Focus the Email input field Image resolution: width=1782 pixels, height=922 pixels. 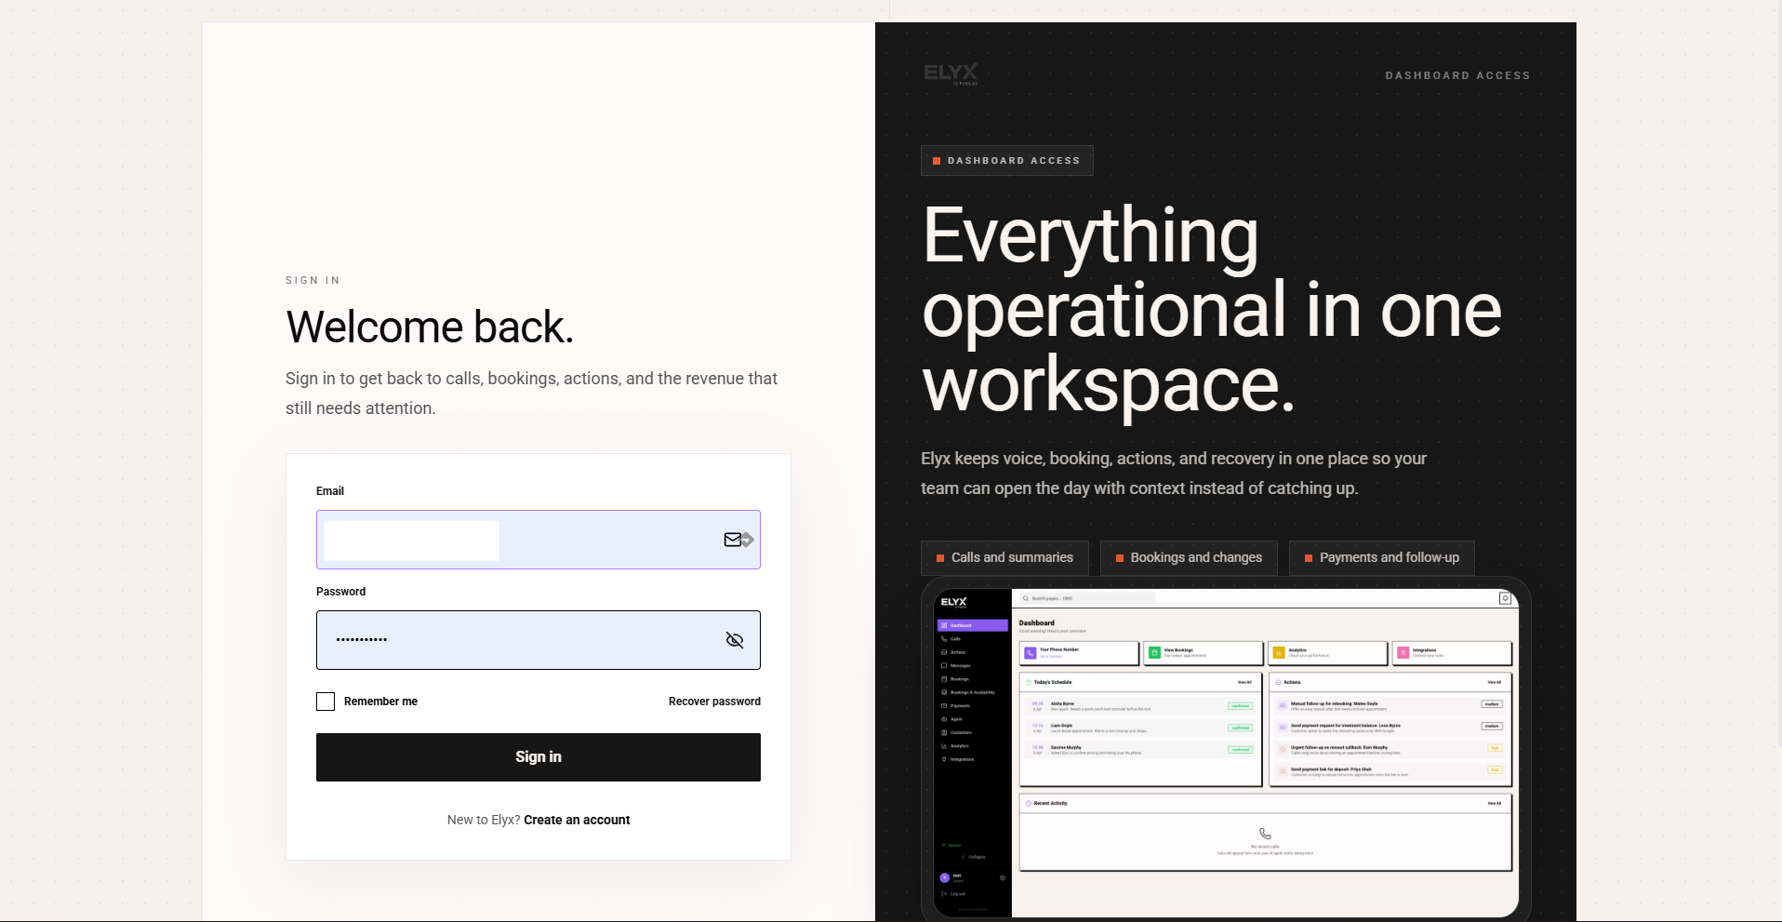coord(539,540)
